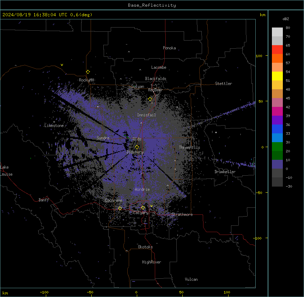Click the RedDeer city label
304x297 pixels.
[155, 90]
